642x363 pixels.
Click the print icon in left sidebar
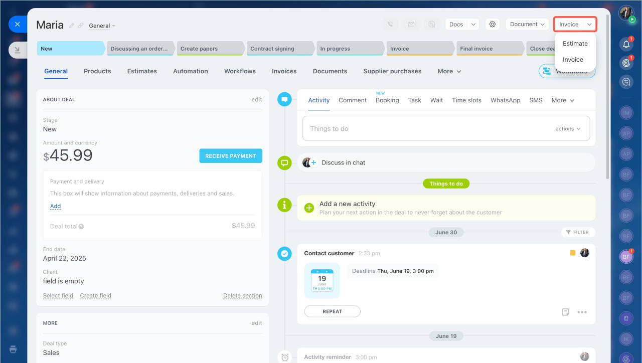pyautogui.click(x=14, y=349)
